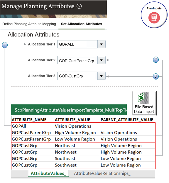169x183 pixels.
Task: Click the Plan Inputs red icon
Action: click(154, 18)
